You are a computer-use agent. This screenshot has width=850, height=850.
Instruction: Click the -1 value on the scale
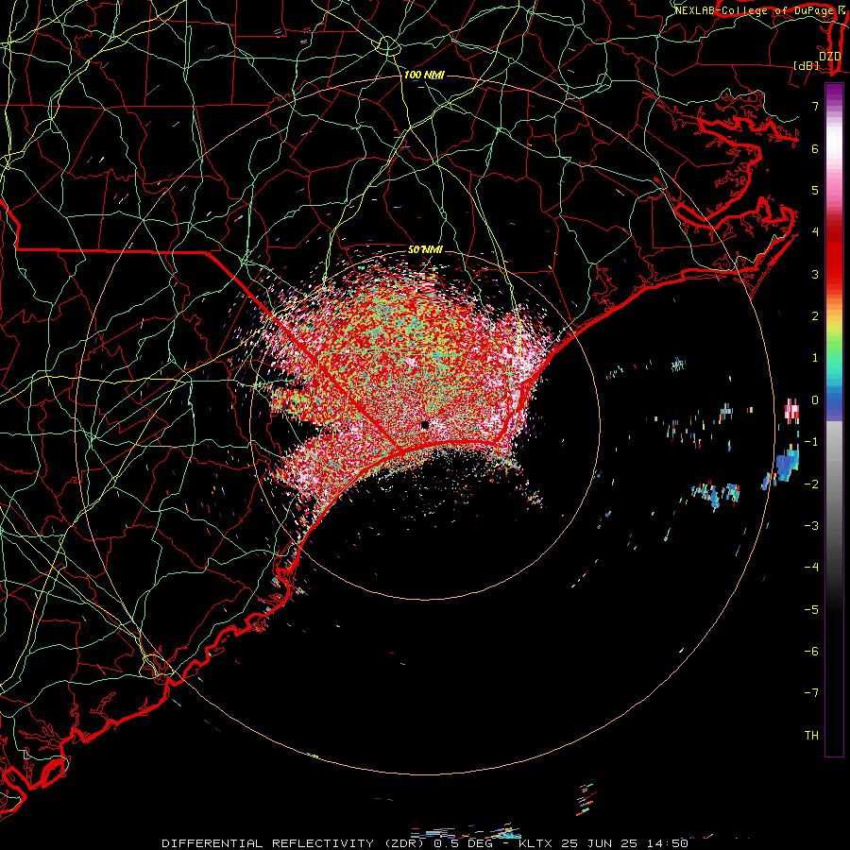tap(811, 442)
